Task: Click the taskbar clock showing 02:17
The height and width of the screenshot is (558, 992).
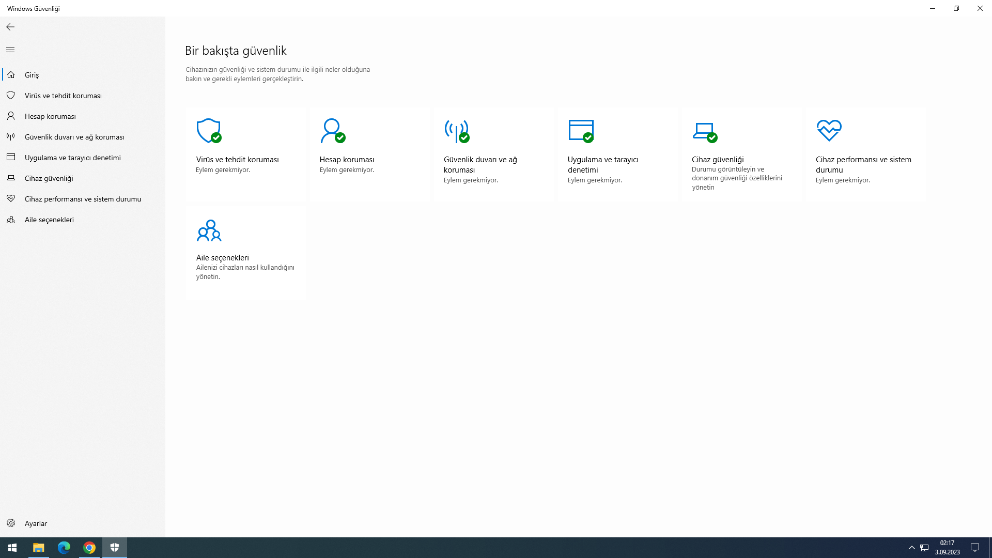Action: point(947,548)
